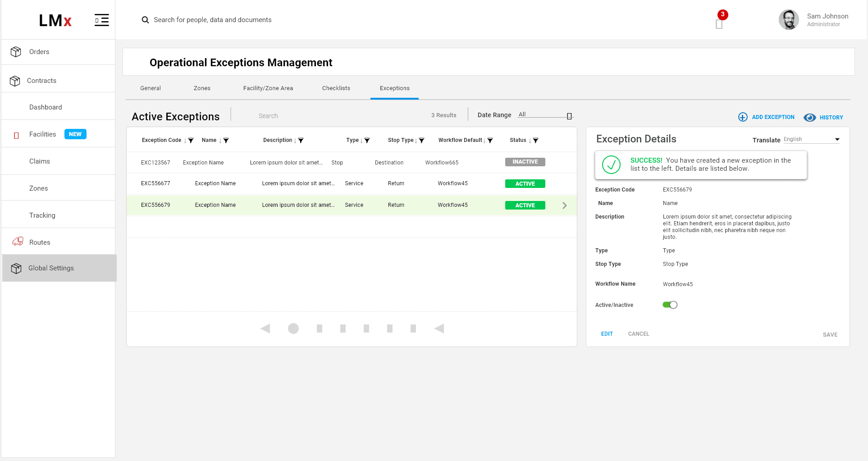Filter by the Status column funnel icon
Screen dimensions: 868x461
(536, 141)
